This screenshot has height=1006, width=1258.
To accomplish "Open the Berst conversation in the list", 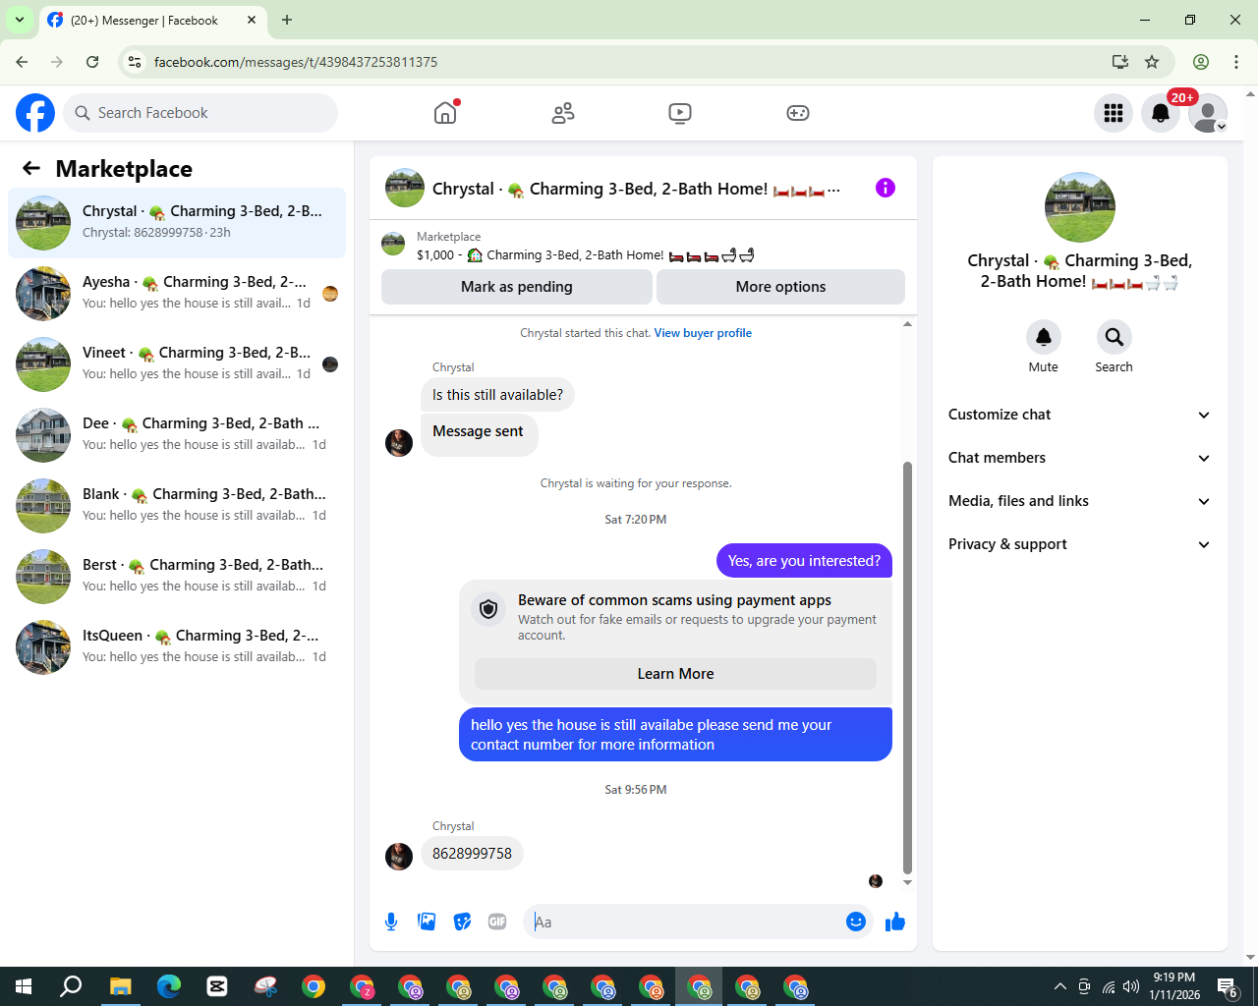I will tap(177, 577).
